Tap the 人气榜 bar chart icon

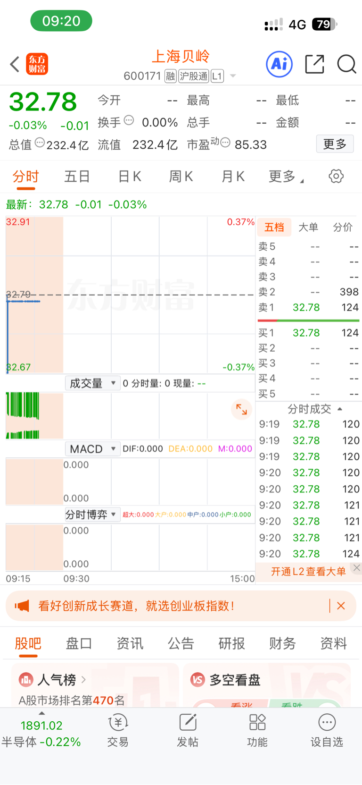click(x=26, y=680)
